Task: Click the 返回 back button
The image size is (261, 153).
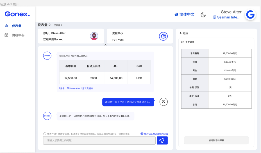Action: [x=184, y=33]
